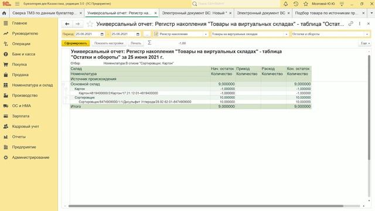Click the period start date field

click(x=87, y=34)
